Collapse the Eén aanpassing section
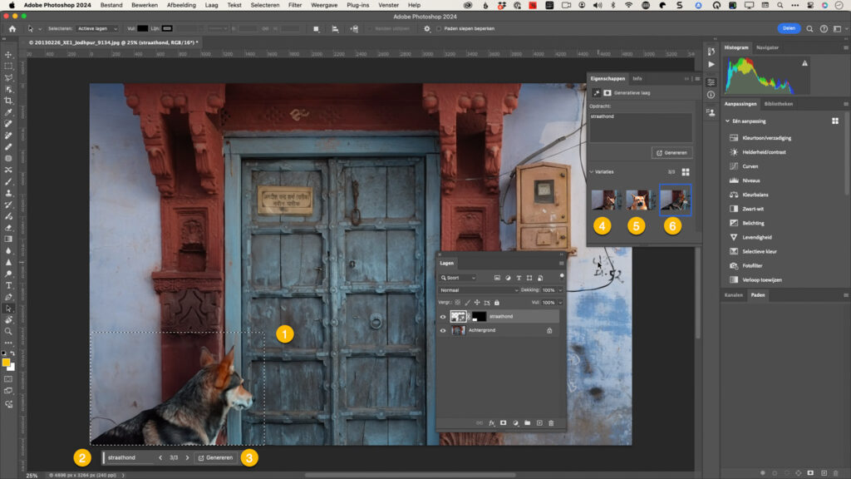Viewport: 851px width, 479px height. (727, 121)
